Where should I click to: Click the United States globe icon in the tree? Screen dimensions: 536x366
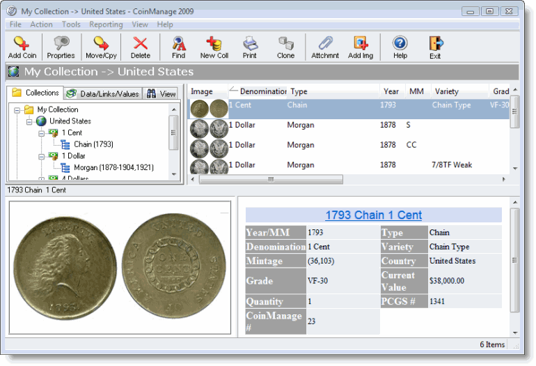coord(41,121)
